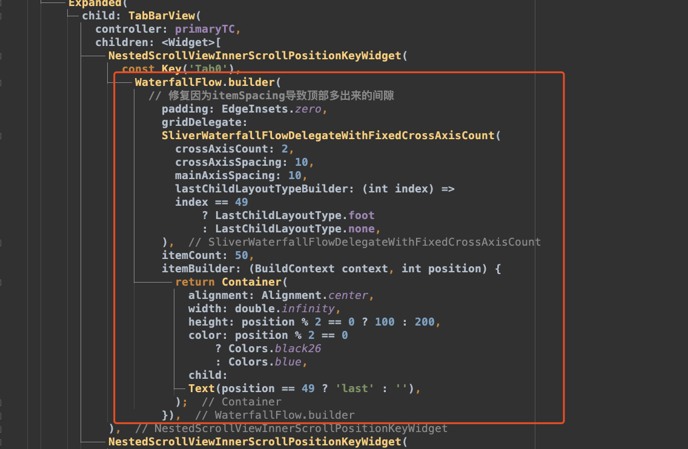Click the crossAxisCount: 2 line
This screenshot has height=449, width=688.
pos(234,149)
